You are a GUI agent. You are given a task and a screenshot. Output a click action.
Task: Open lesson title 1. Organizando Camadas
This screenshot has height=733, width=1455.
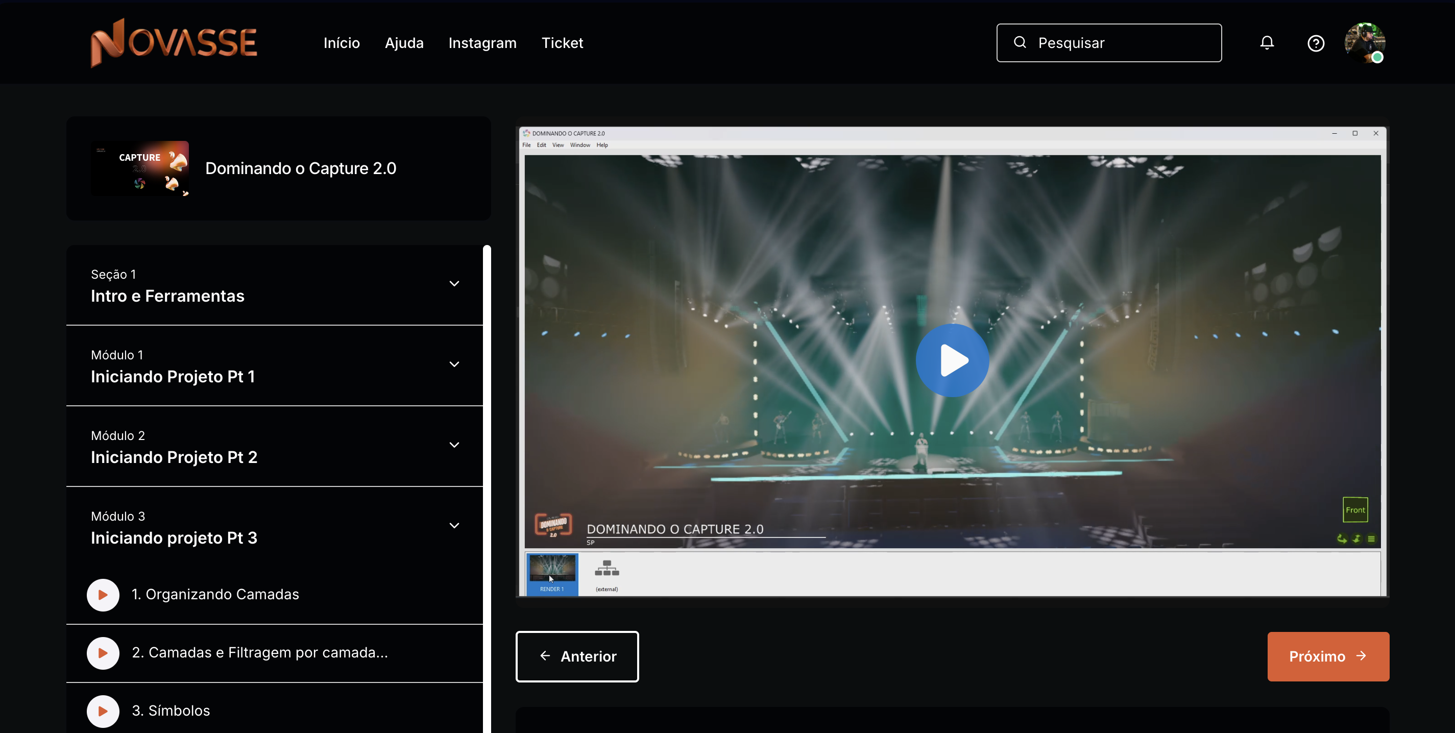coord(215,595)
